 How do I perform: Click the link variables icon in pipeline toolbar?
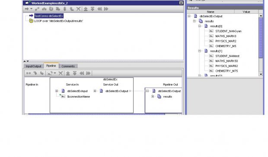(29, 73)
